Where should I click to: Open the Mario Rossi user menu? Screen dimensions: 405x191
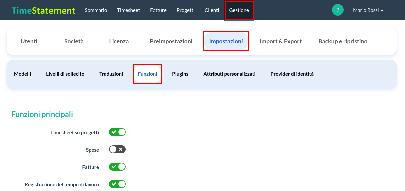(x=368, y=10)
